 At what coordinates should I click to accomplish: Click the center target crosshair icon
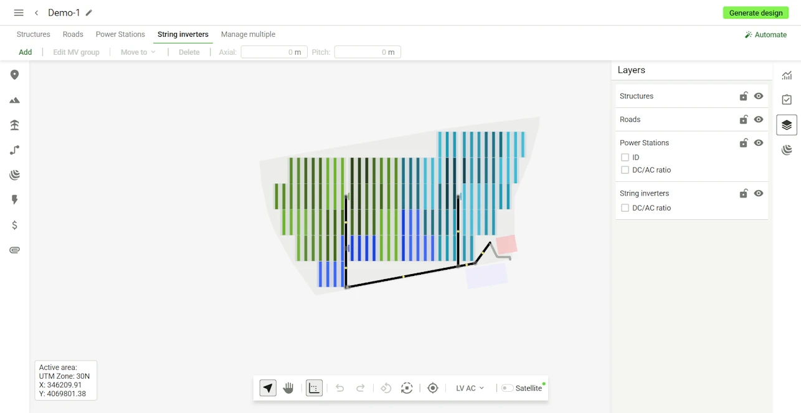433,388
